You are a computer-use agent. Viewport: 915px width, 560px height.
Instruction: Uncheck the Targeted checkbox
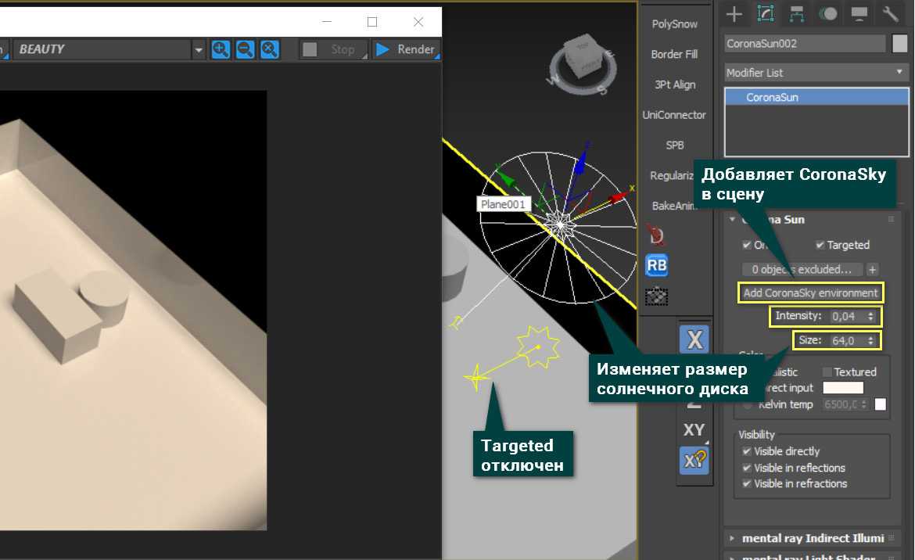[x=820, y=245]
